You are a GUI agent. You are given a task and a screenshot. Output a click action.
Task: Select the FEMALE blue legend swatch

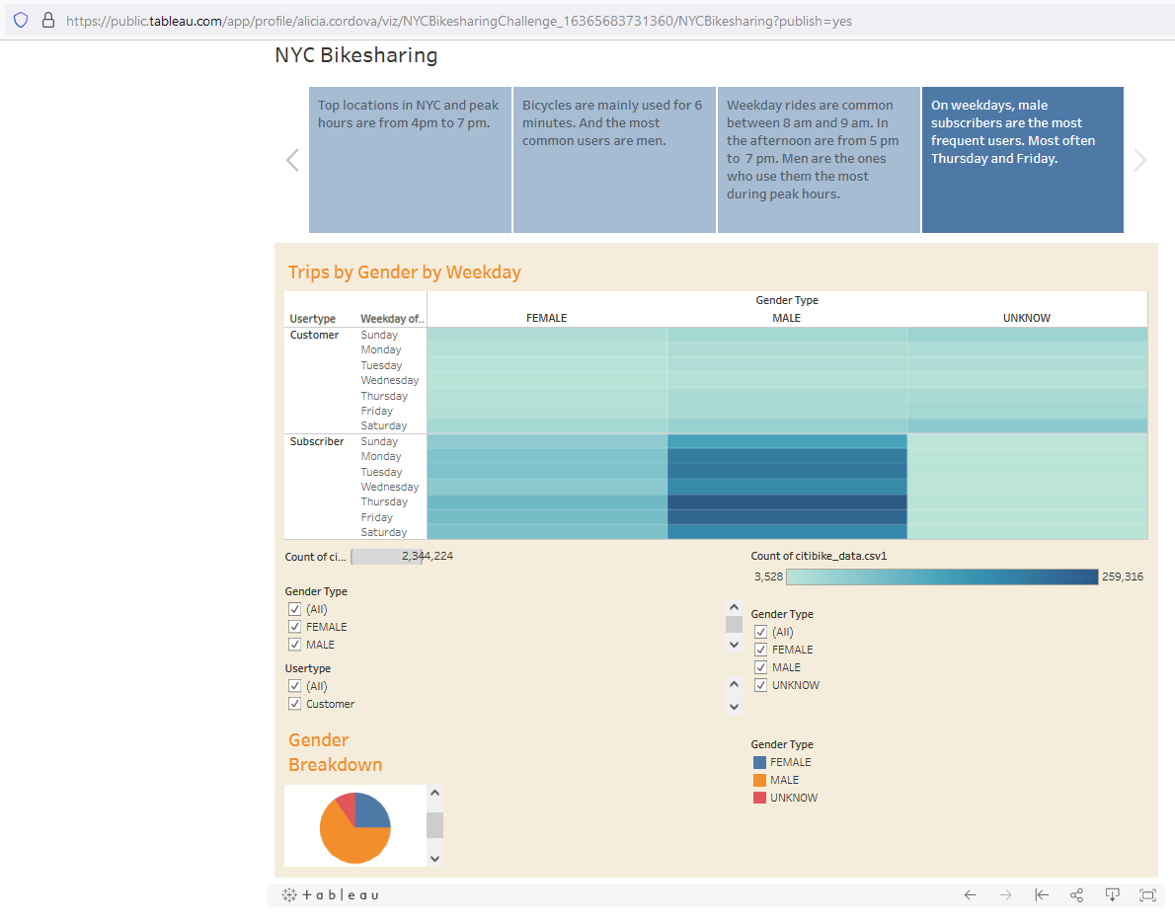pos(760,762)
